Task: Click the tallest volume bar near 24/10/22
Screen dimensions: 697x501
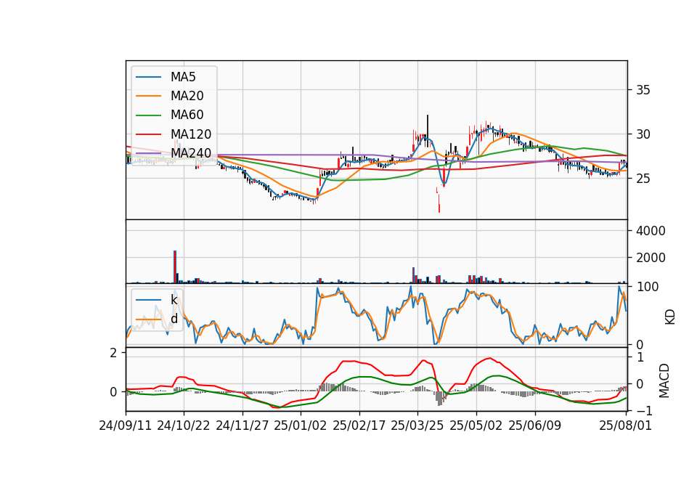Action: (x=175, y=266)
